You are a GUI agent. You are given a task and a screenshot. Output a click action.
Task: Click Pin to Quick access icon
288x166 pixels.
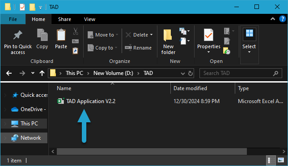click(18, 35)
